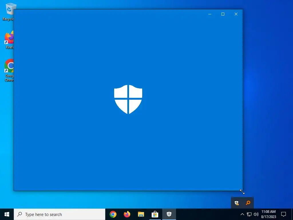Open network status tray icon

pos(249,214)
